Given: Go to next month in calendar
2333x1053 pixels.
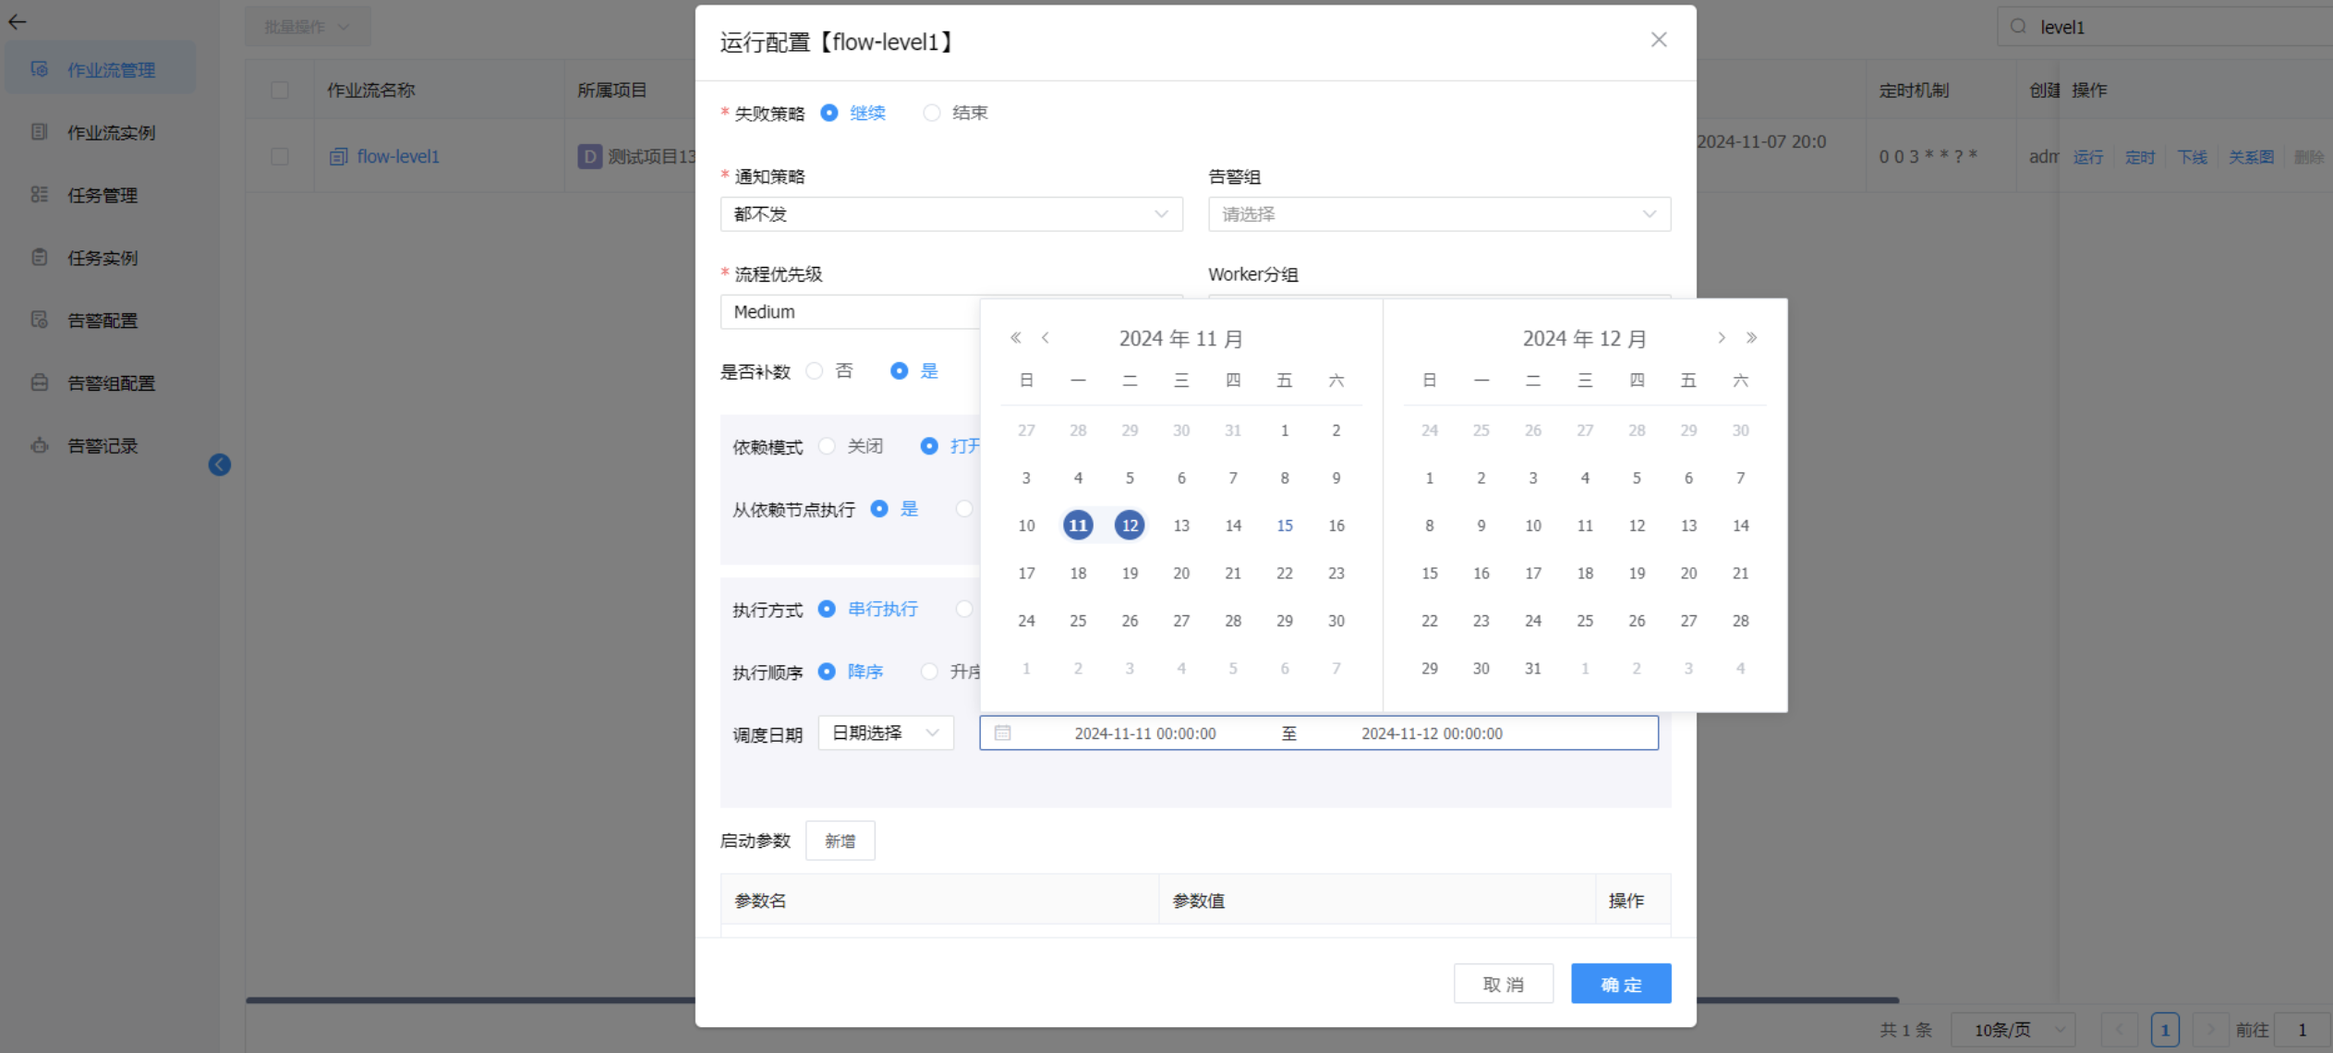Looking at the screenshot, I should click(1722, 338).
